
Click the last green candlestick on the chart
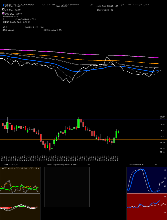(x=119, y=132)
